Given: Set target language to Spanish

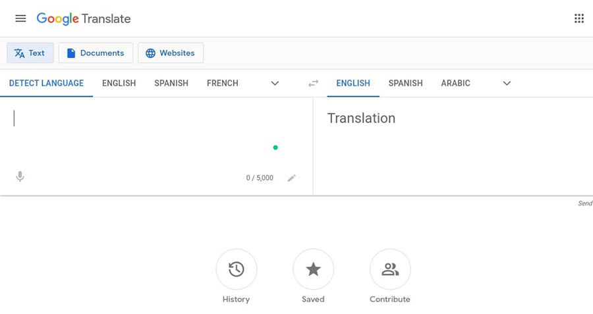Looking at the screenshot, I should pyautogui.click(x=405, y=84).
